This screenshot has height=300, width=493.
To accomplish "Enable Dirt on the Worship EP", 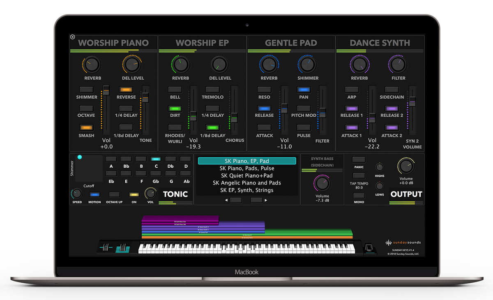I will 175,108.
